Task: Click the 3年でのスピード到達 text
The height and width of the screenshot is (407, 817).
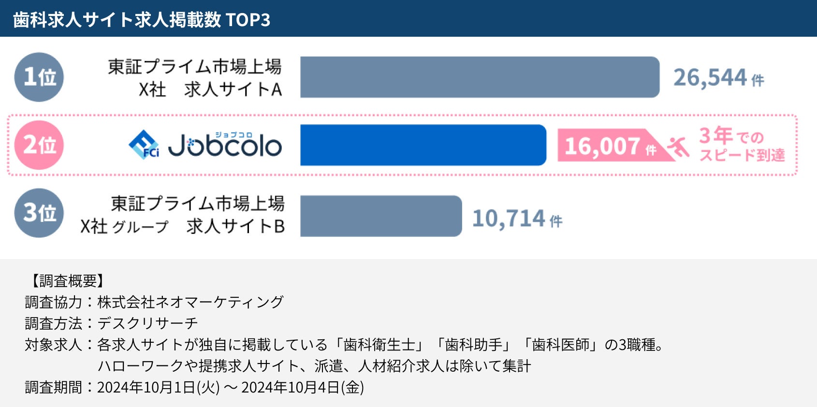Action: pos(742,145)
